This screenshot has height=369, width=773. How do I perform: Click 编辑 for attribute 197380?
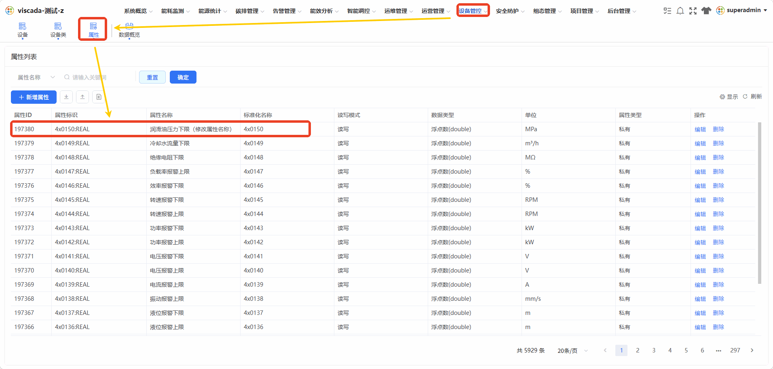pyautogui.click(x=700, y=129)
